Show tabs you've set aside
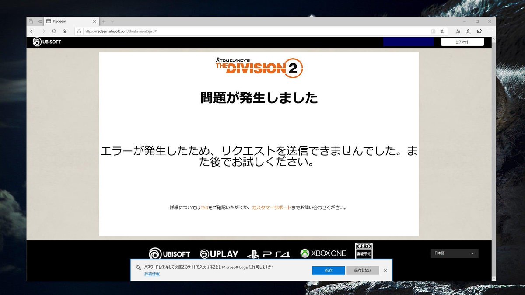Viewport: 525px width, 295px height. click(x=31, y=21)
